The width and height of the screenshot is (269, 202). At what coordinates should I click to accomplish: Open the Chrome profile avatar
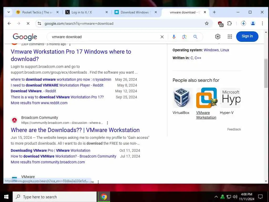(253, 23)
